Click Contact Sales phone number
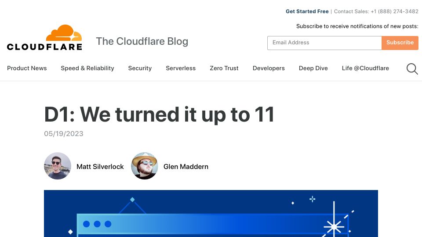This screenshot has height=237, width=422. click(395, 11)
